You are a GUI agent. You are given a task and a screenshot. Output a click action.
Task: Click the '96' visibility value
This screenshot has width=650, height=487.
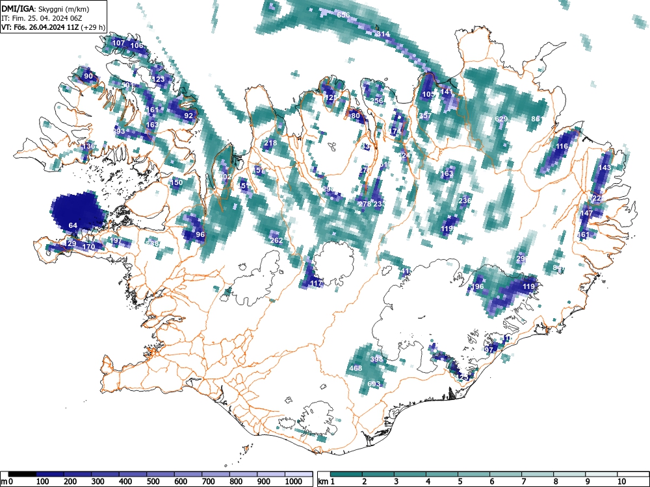200,234
